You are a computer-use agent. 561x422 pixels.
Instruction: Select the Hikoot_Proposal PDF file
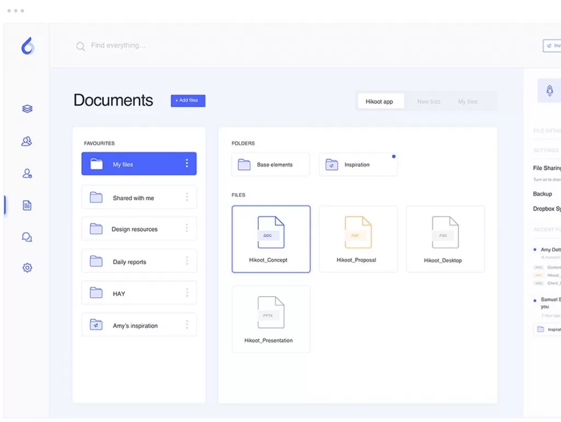[x=358, y=239]
